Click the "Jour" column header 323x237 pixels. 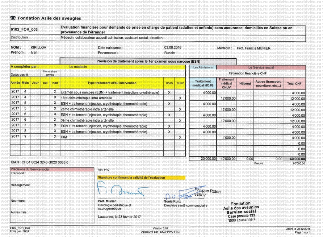[35, 83]
